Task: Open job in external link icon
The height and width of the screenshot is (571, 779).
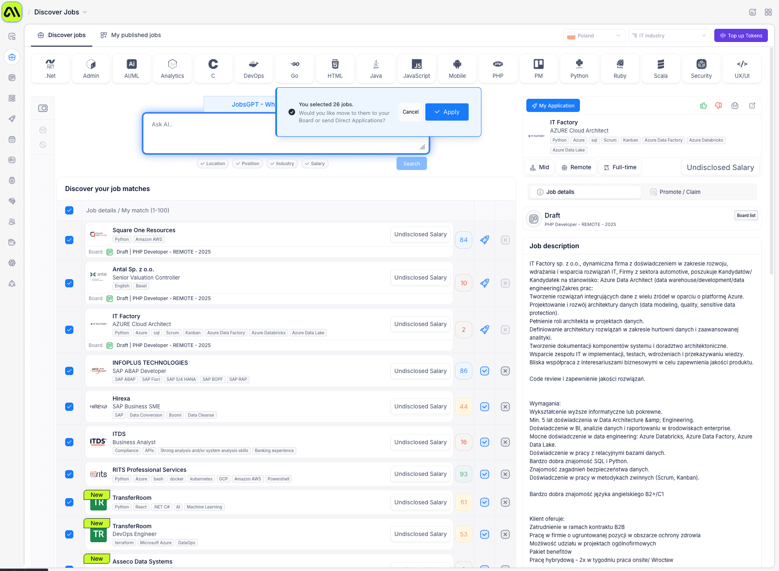Action: tap(752, 106)
